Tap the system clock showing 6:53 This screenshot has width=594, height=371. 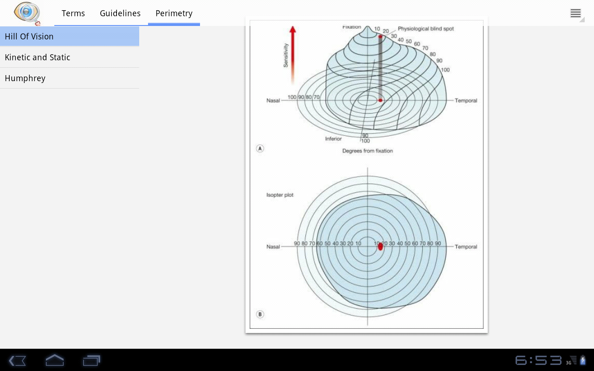(x=538, y=360)
